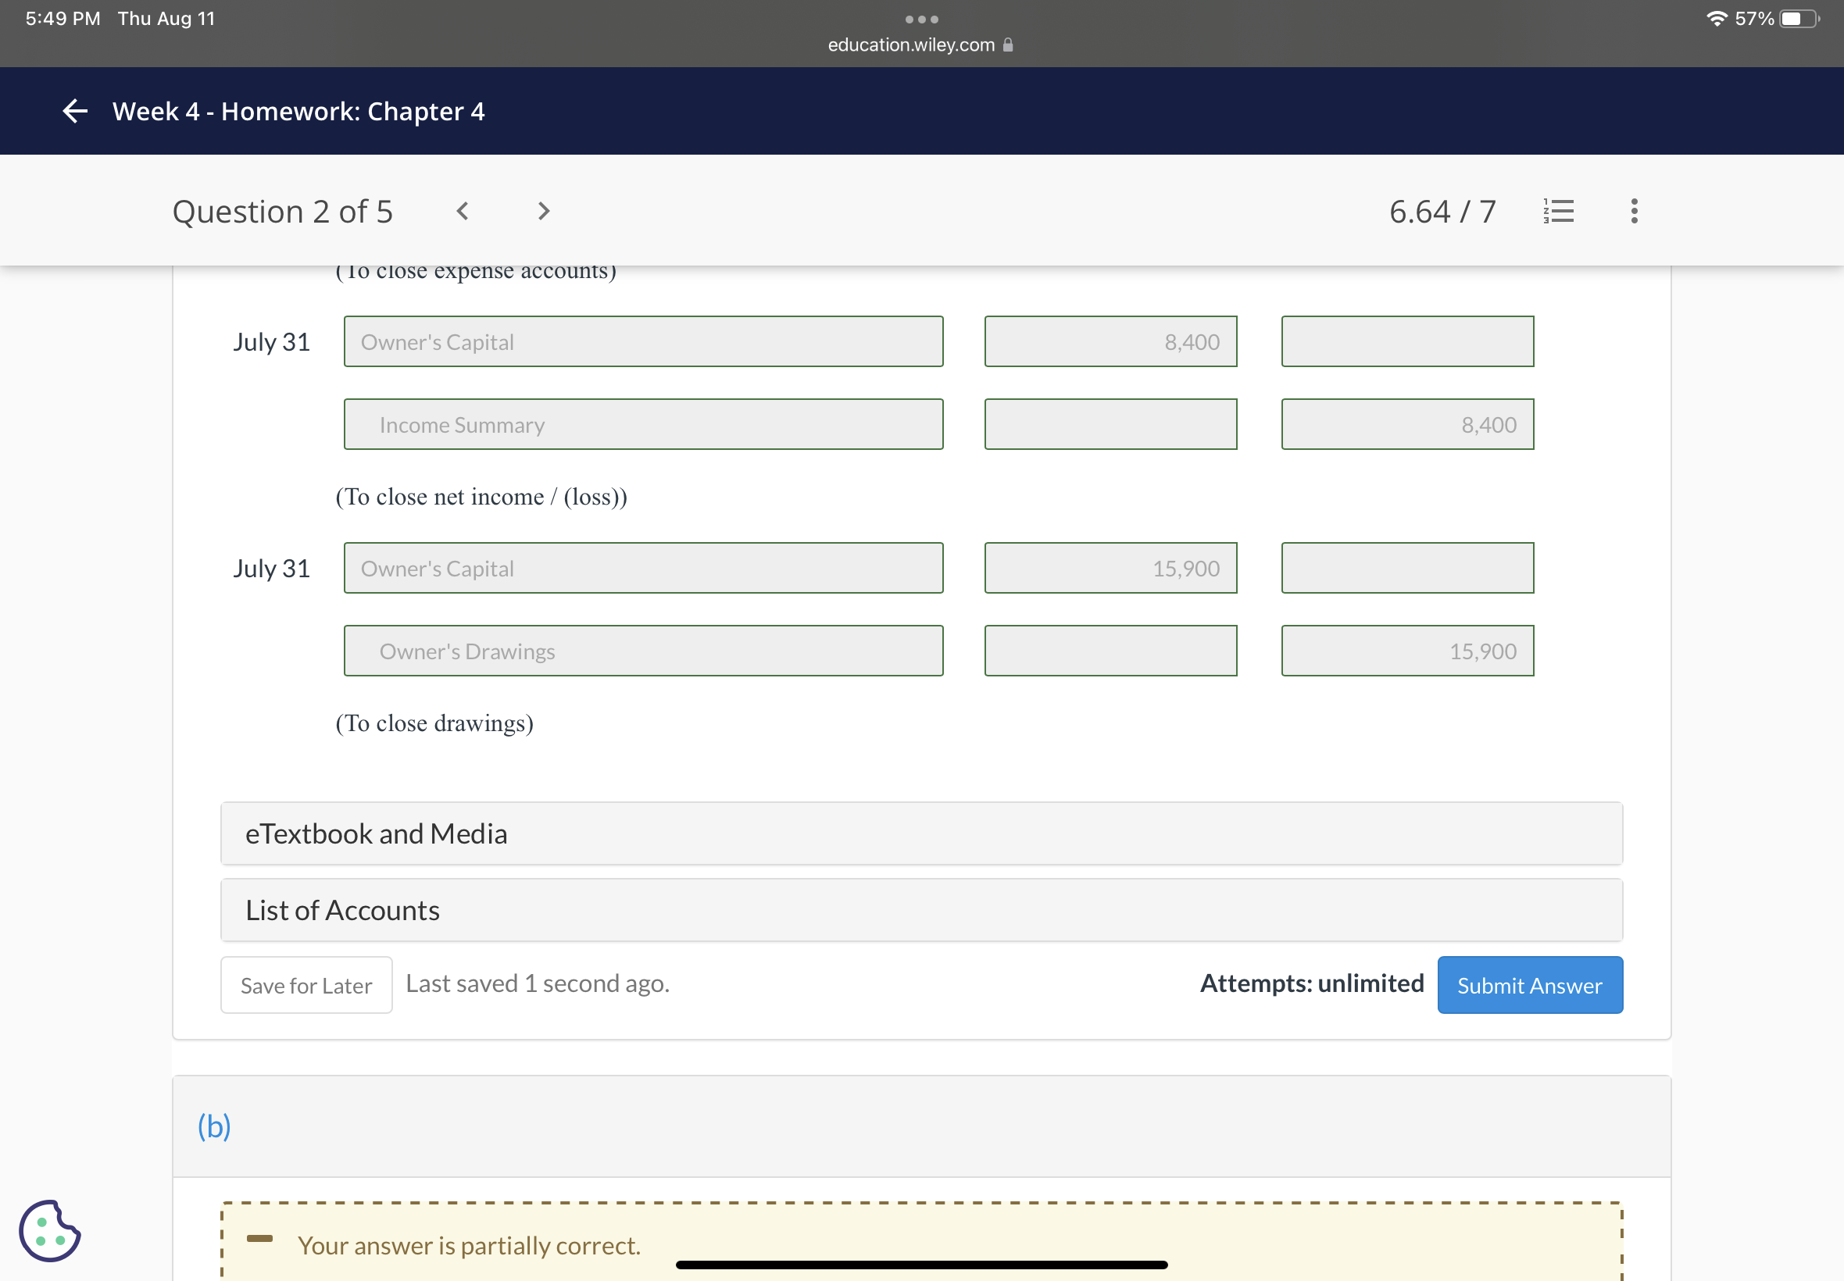Click the empty credit field beside 15,900 debit

(1406, 569)
